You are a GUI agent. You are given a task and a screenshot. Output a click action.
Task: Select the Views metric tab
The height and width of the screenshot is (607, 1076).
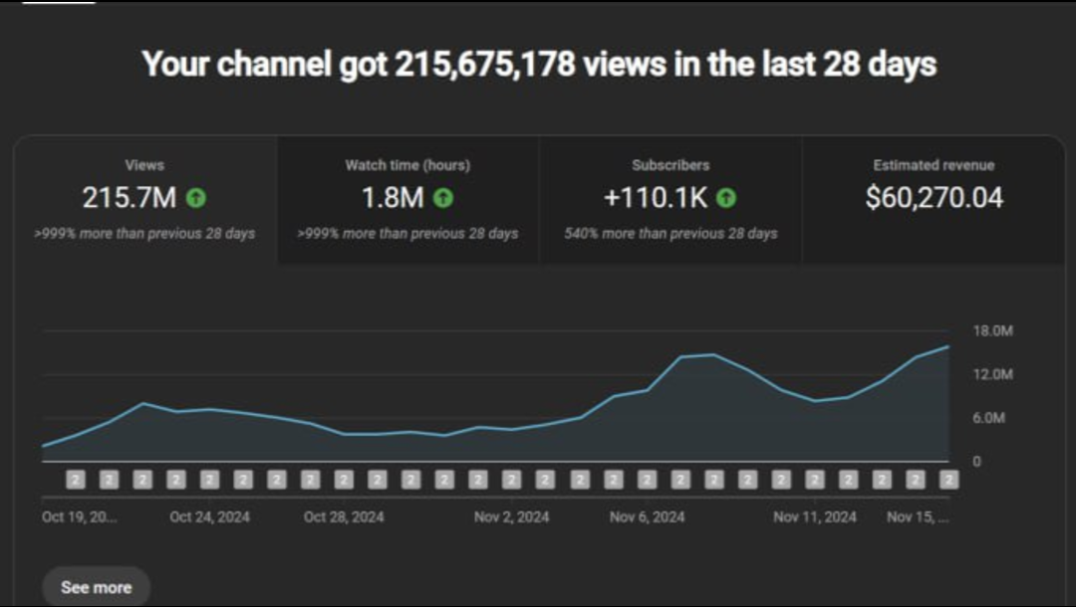click(144, 199)
